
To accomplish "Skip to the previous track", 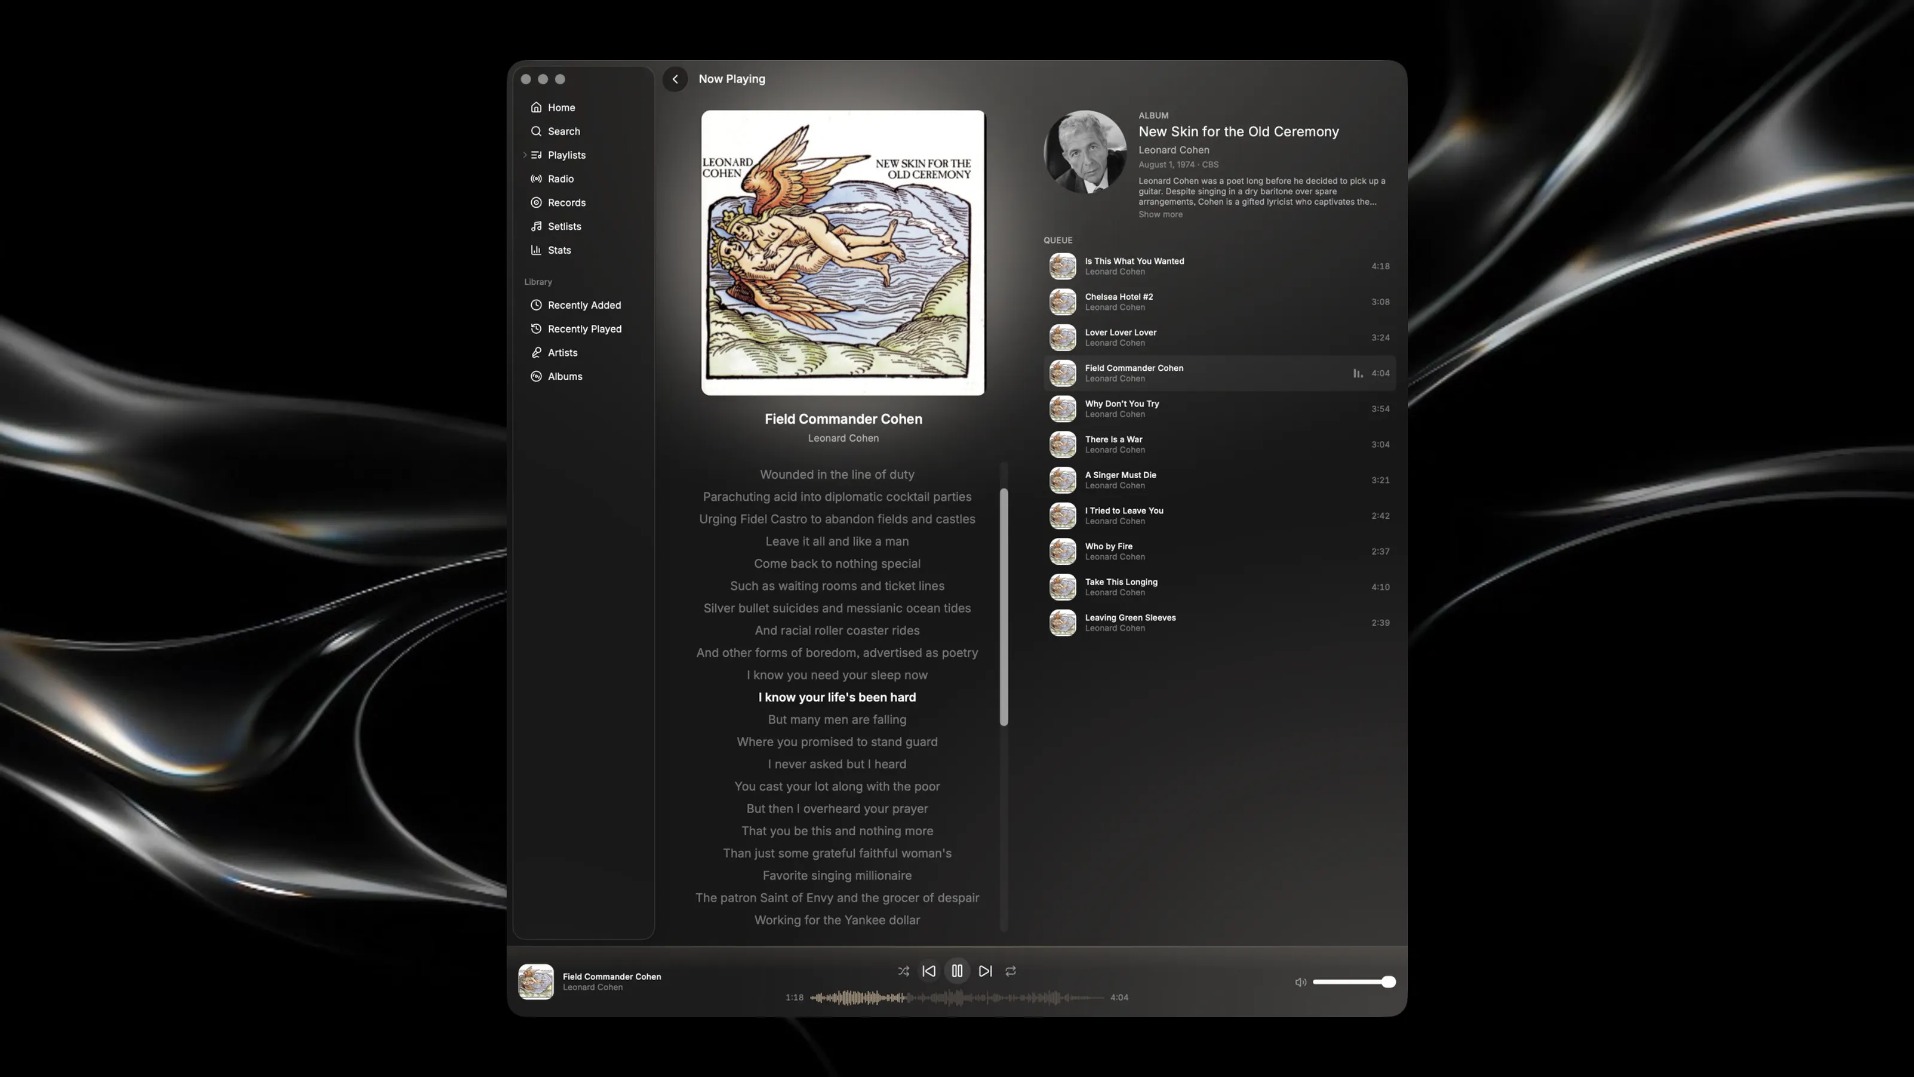I will [929, 970].
